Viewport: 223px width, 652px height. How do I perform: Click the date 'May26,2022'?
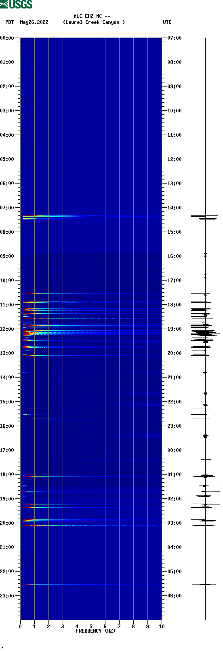[34, 22]
